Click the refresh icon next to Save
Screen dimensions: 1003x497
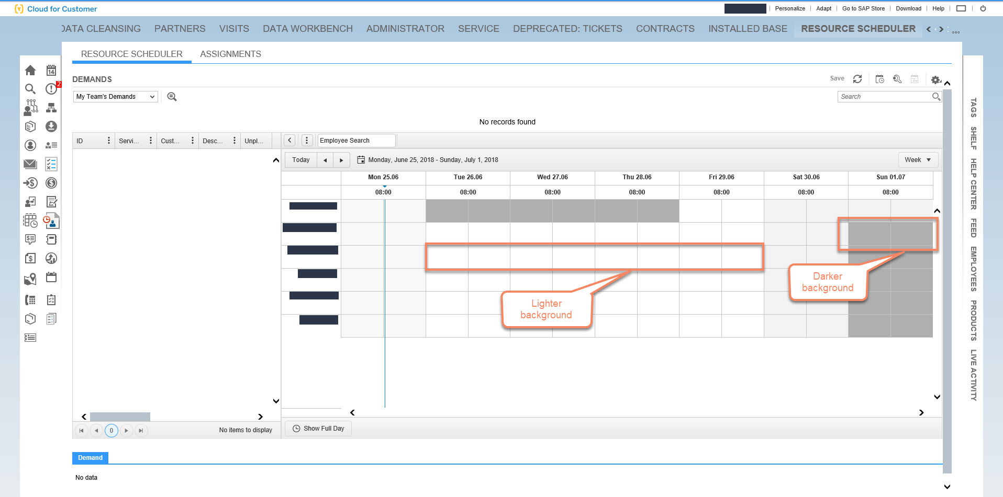857,79
